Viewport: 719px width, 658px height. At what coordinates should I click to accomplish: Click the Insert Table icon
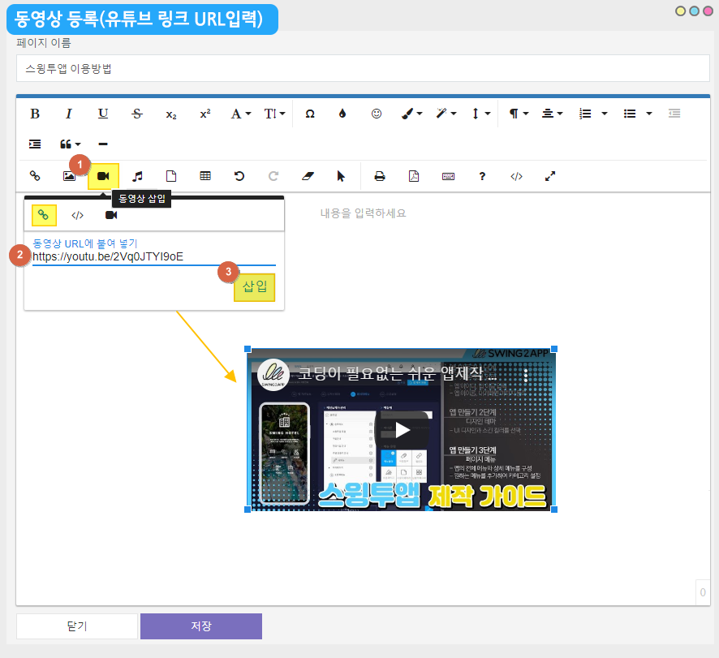(x=205, y=176)
